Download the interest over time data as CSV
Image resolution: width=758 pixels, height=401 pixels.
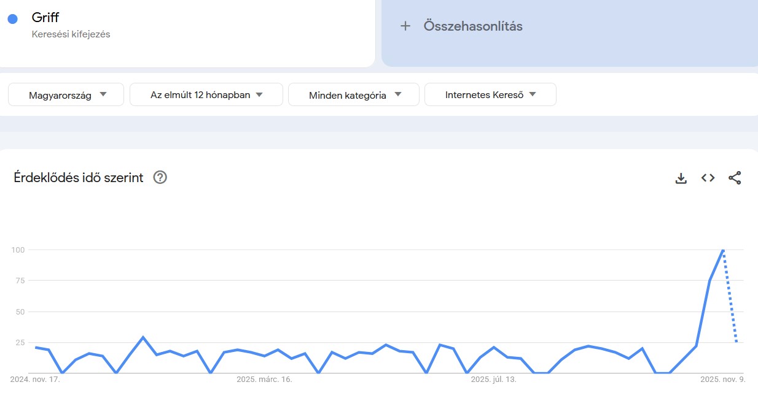[681, 178]
